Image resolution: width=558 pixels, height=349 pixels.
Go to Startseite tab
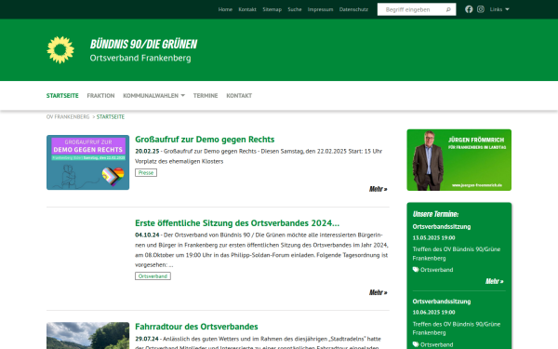click(x=62, y=96)
